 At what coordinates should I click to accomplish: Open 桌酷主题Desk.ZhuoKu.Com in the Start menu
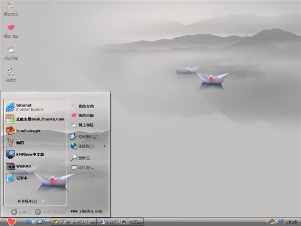pos(36,119)
